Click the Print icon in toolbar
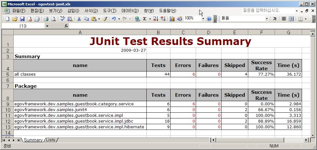Screen dimensions: 317x150 (x=46, y=19)
